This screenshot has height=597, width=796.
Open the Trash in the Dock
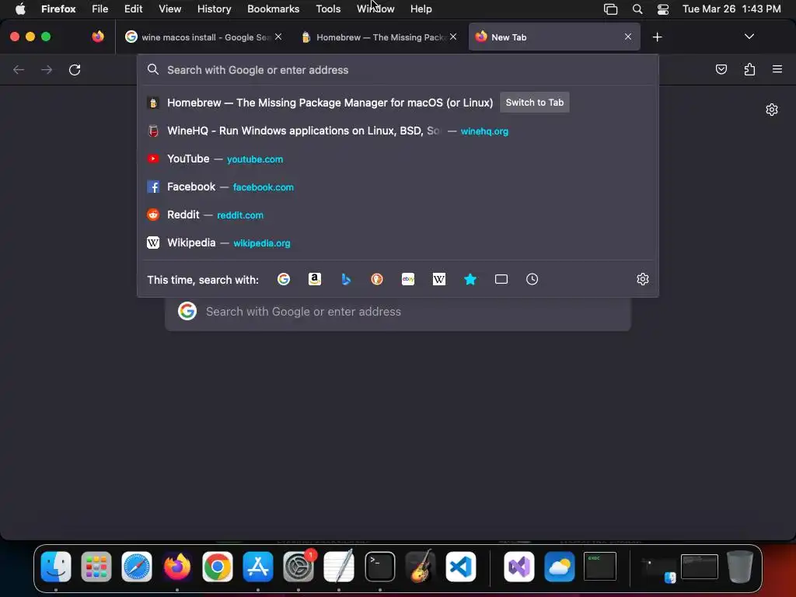tap(740, 567)
